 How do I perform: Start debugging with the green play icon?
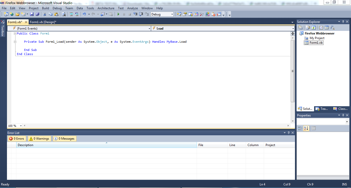[118, 14]
